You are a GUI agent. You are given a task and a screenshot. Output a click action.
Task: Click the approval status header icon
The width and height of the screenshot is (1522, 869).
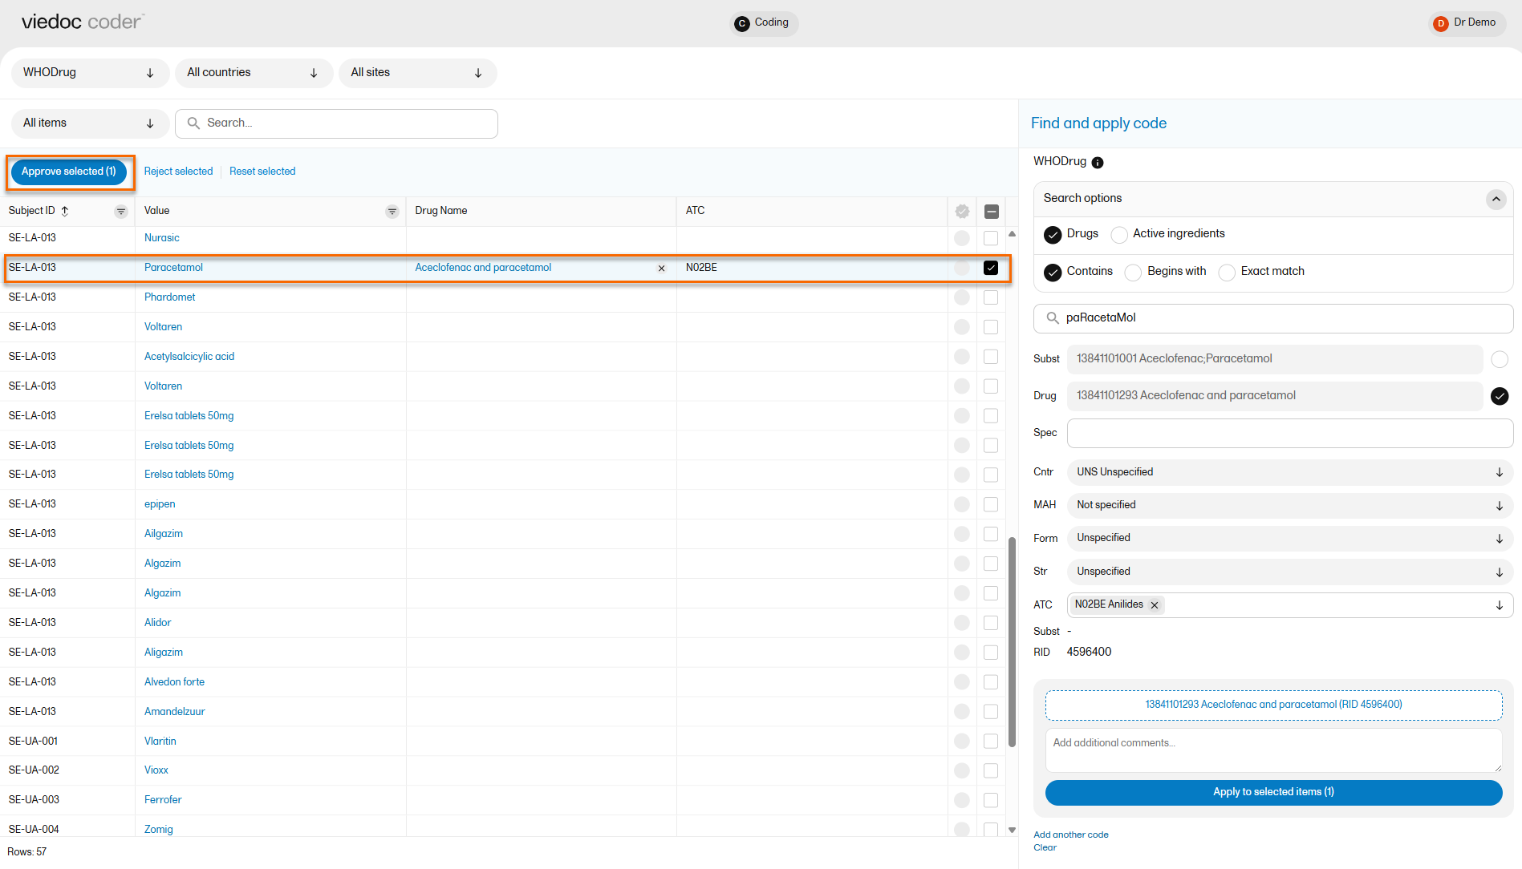point(962,212)
